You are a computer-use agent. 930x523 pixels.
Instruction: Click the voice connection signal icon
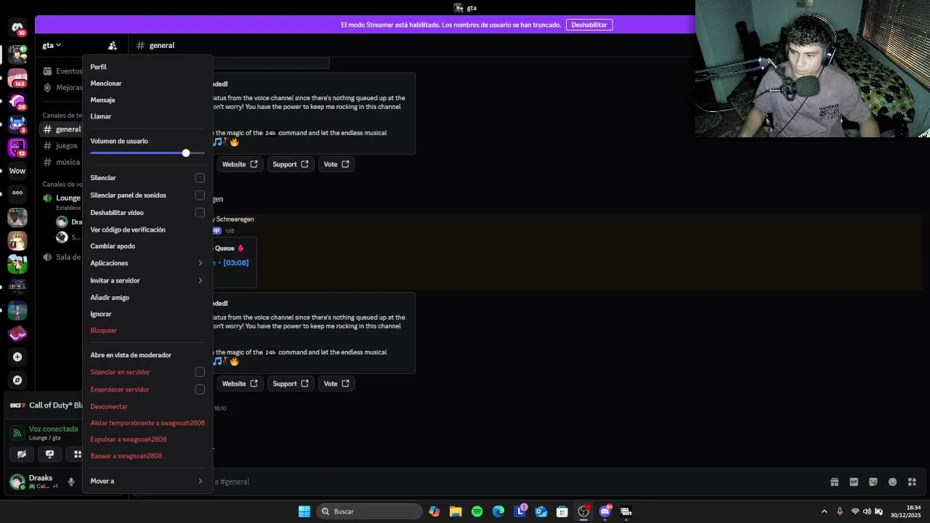pyautogui.click(x=17, y=433)
